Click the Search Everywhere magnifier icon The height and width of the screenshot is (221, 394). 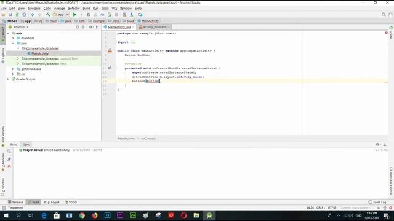coord(384,15)
